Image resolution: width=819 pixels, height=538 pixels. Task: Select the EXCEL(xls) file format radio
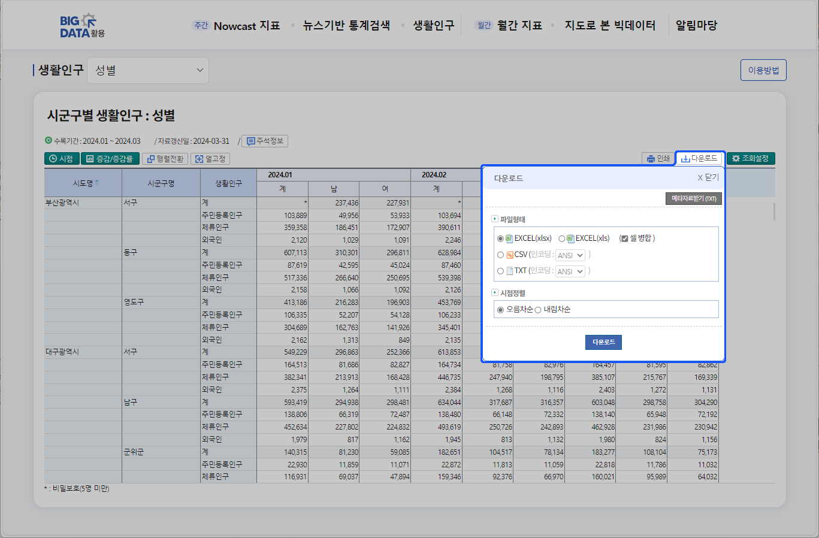tap(562, 238)
